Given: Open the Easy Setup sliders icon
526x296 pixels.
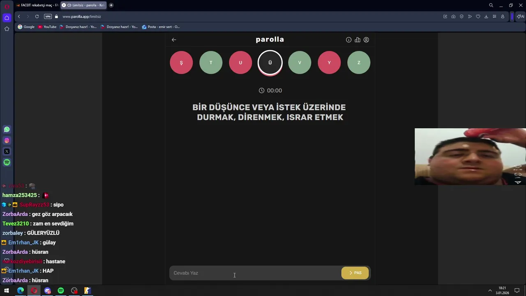Looking at the screenshot, I should pos(494,16).
